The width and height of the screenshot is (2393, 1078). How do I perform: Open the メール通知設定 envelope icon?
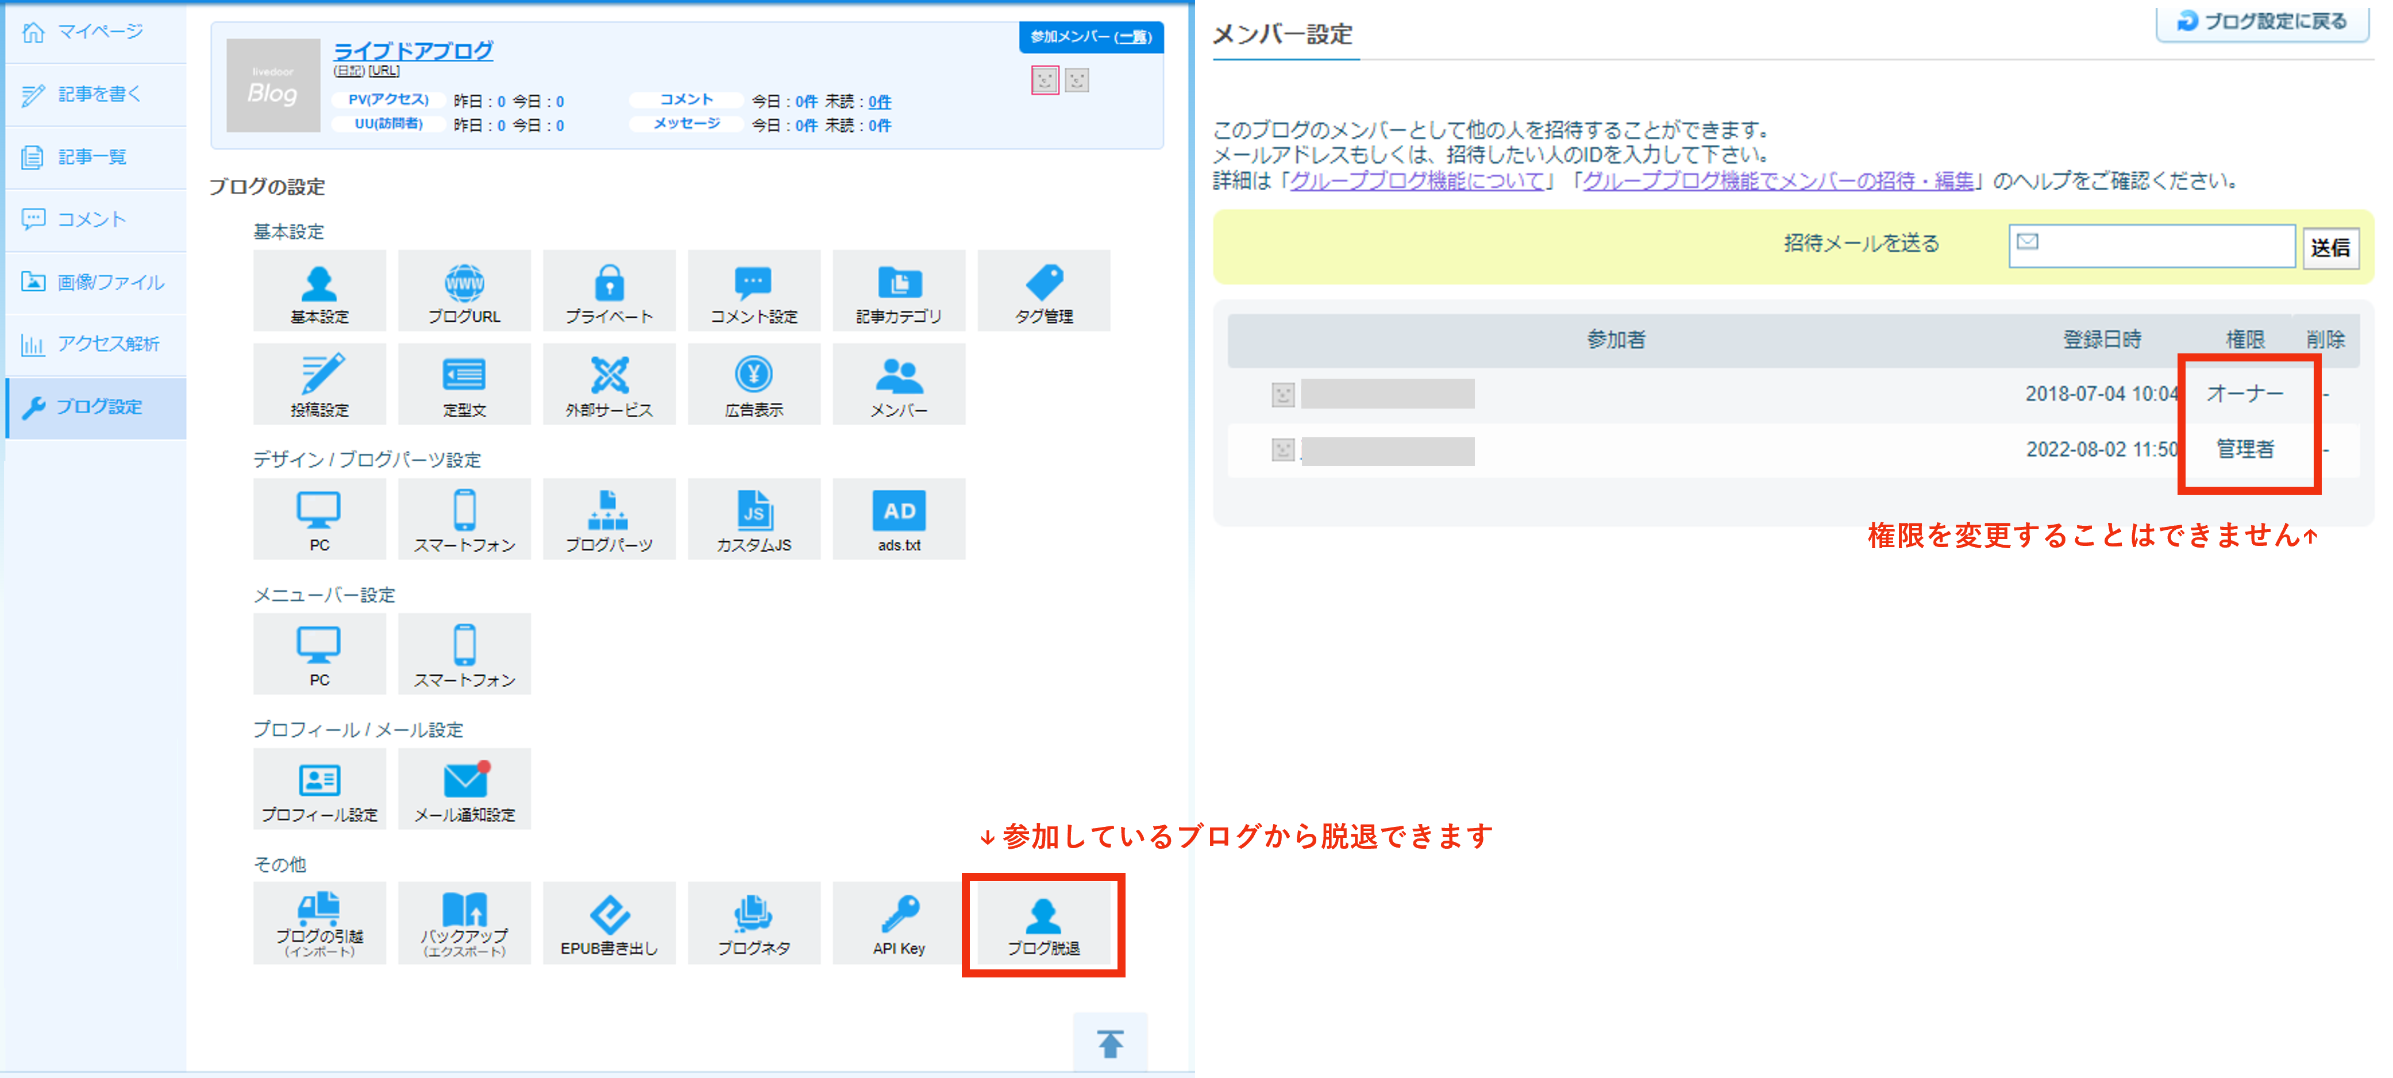click(x=464, y=788)
